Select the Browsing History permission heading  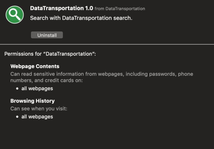point(32,101)
